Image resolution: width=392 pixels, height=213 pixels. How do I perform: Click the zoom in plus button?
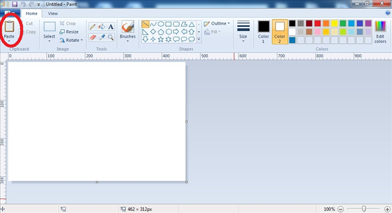click(x=388, y=209)
